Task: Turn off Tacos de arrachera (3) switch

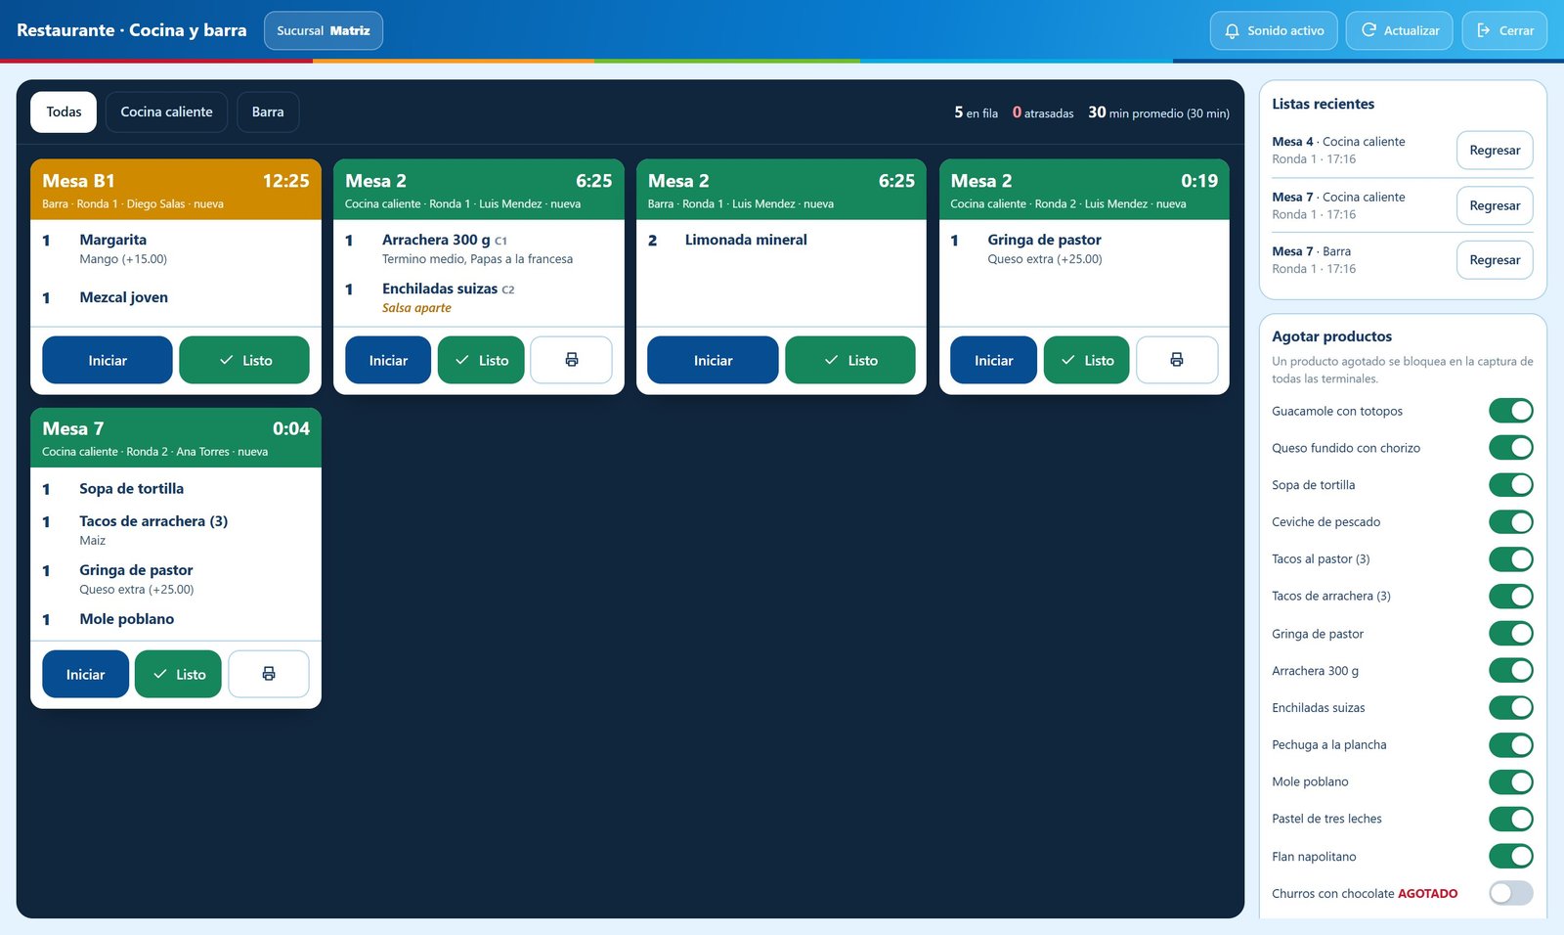Action: click(x=1511, y=596)
